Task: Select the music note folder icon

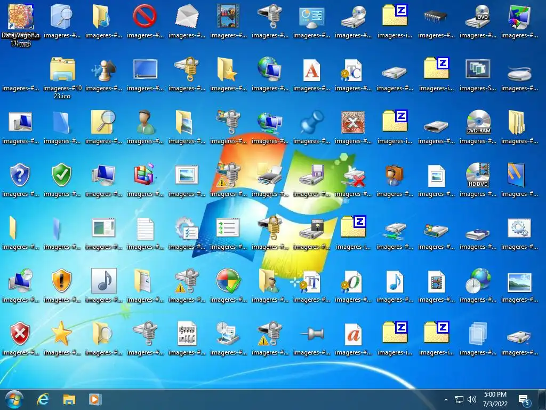Action: click(x=101, y=17)
